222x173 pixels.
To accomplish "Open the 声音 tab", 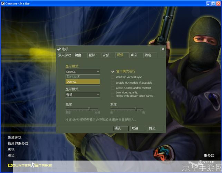I will point(136,55).
